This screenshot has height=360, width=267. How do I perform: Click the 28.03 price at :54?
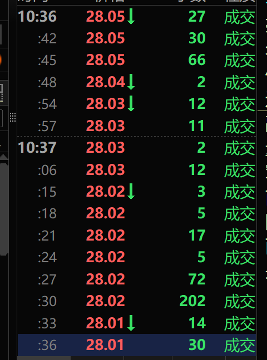pos(106,104)
